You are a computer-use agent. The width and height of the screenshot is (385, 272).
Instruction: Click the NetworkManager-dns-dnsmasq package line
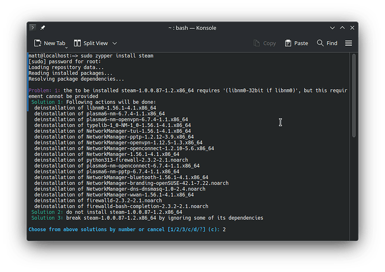tap(120, 189)
